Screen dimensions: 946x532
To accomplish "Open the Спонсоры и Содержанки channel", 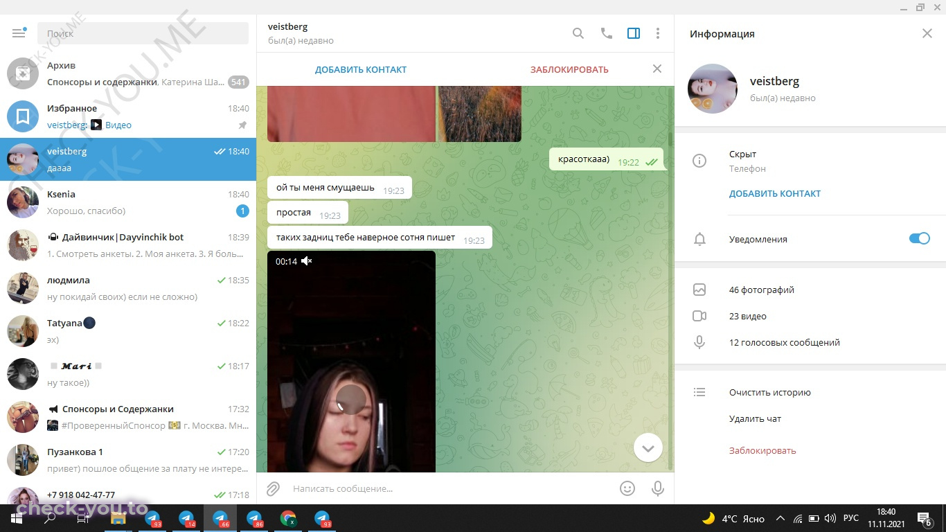I will click(x=128, y=417).
